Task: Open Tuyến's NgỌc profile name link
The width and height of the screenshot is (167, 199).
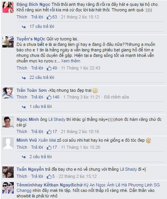Action: 31,39
